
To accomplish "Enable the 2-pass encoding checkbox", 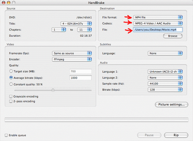I will (x=11, y=101).
